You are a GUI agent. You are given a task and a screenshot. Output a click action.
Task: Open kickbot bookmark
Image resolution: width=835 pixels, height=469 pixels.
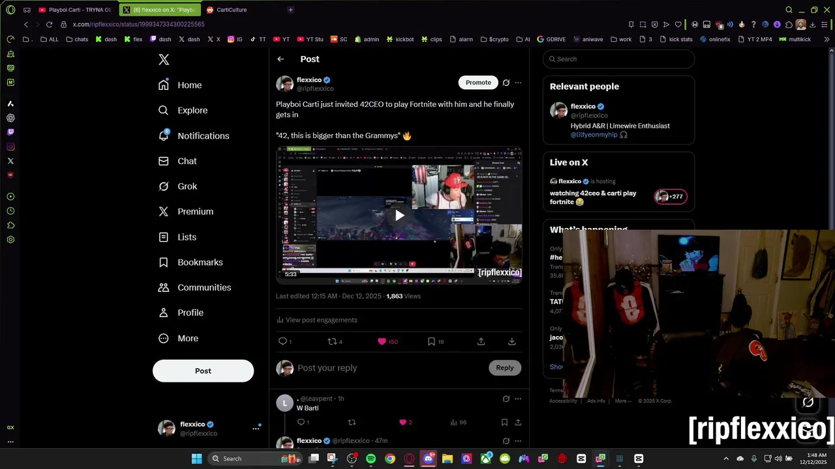pyautogui.click(x=400, y=39)
